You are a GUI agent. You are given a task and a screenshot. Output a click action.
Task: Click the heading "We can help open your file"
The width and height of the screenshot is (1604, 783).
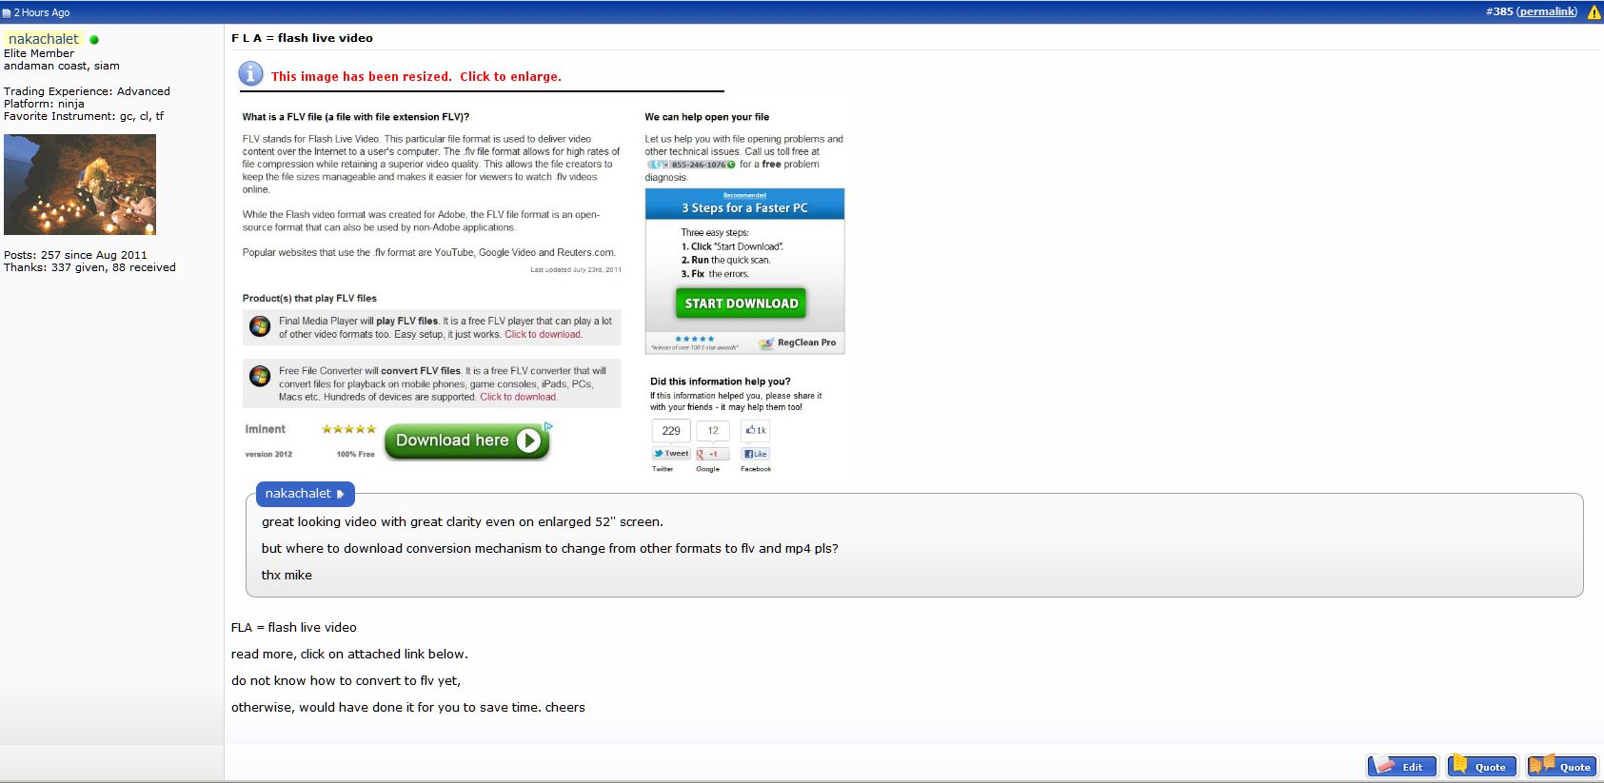pos(706,117)
